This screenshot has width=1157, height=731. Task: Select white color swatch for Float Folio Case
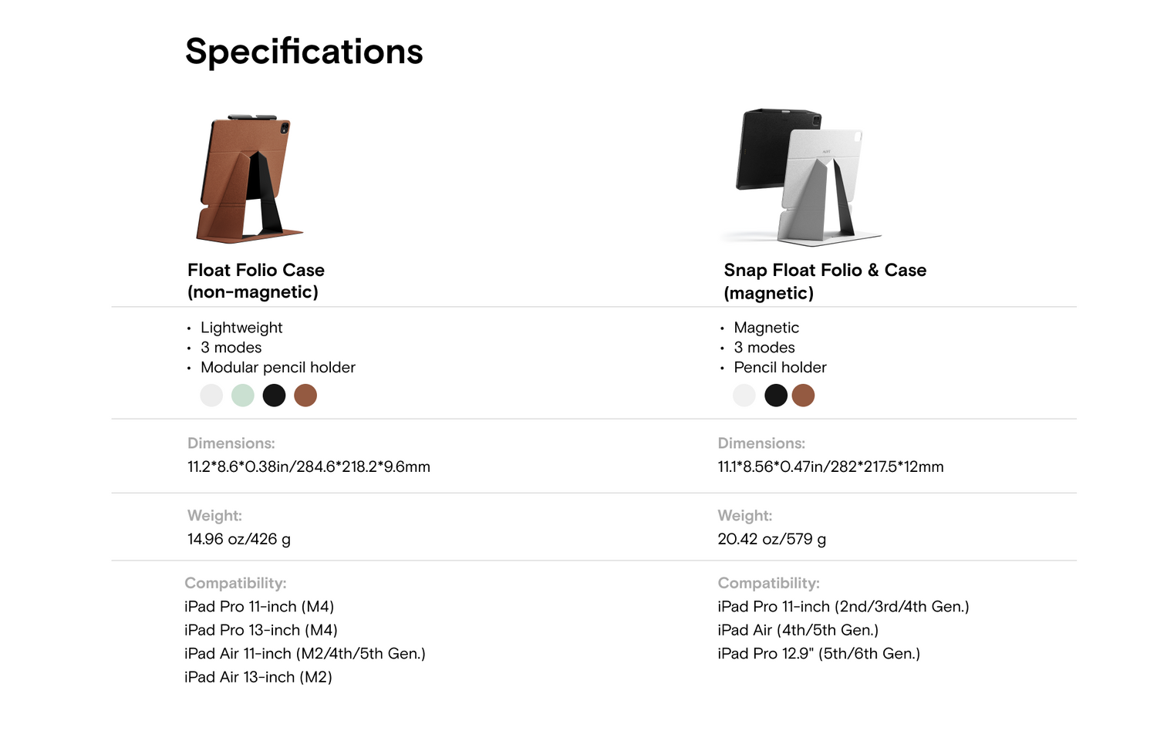(211, 396)
